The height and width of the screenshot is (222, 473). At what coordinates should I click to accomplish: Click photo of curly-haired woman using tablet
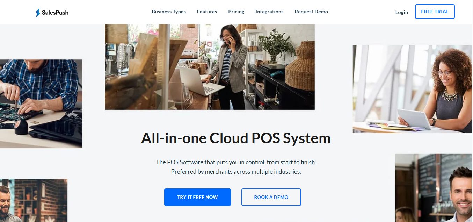[x=412, y=89]
